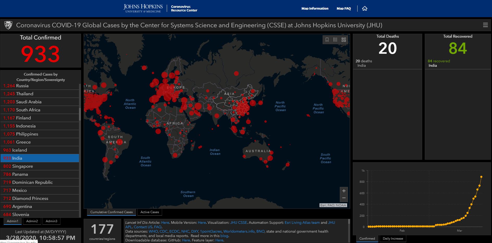Open the BNO link

(260, 231)
